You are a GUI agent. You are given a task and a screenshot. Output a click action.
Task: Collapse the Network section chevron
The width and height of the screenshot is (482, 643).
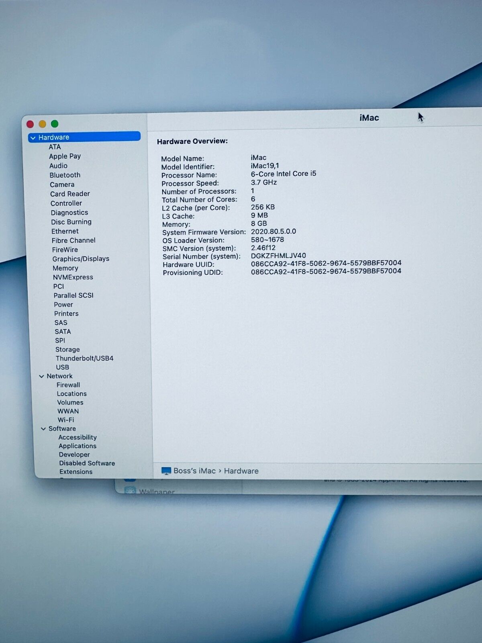point(41,377)
